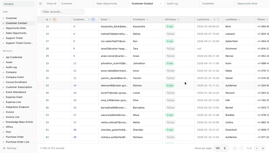Go to the first page
Image resolution: width=269 pixels, height=153 pixels.
tap(235, 148)
